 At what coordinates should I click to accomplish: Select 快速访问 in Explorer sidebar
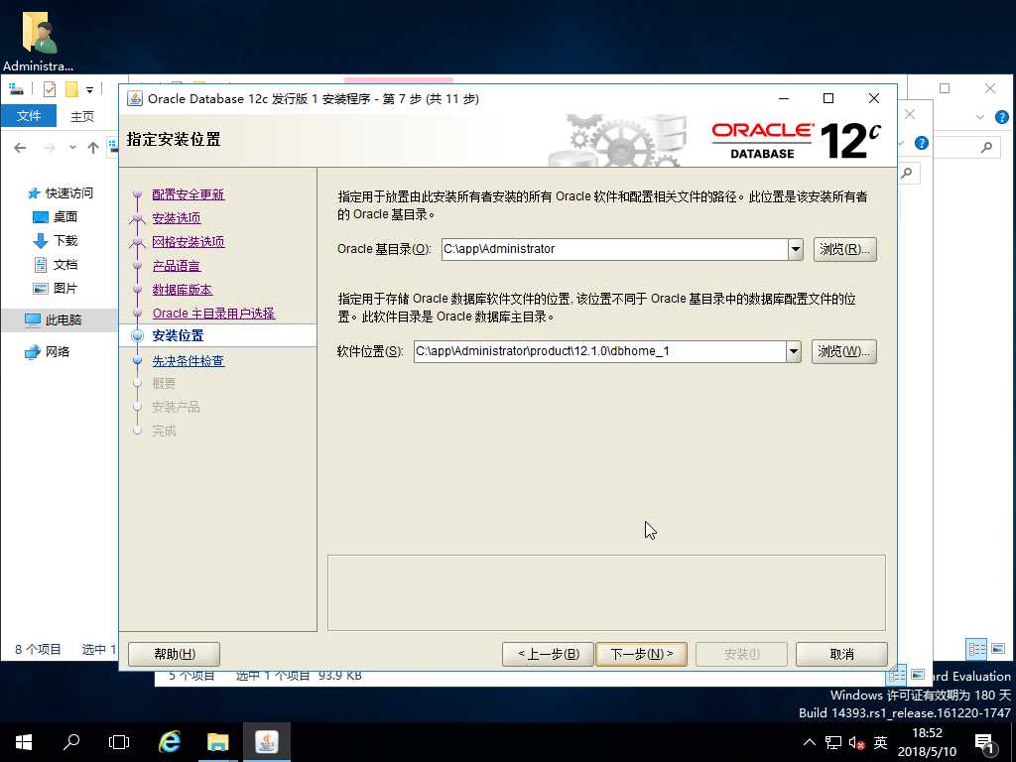pos(68,193)
